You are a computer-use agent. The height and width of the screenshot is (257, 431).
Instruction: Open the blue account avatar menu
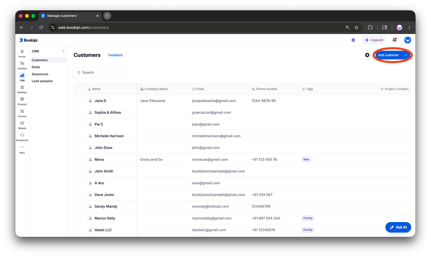tap(408, 40)
